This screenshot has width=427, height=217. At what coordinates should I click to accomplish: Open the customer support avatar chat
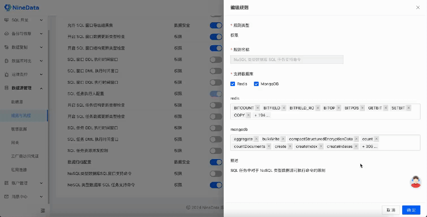coord(415,182)
